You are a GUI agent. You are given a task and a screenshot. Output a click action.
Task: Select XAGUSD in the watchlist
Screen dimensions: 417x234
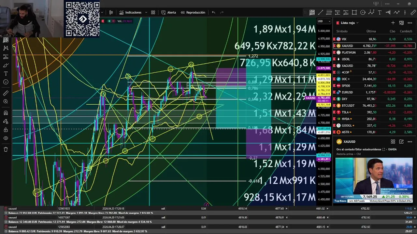coord(374,66)
